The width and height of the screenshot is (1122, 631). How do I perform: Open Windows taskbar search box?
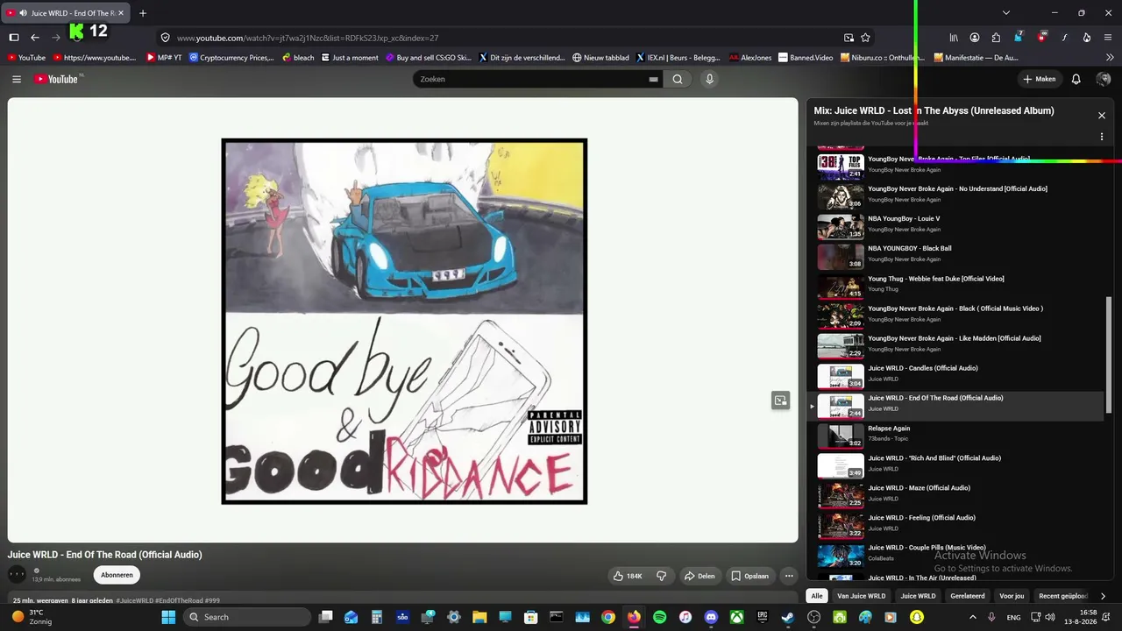(248, 617)
